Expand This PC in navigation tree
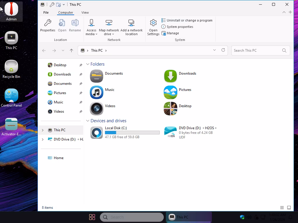 [x=42, y=130]
